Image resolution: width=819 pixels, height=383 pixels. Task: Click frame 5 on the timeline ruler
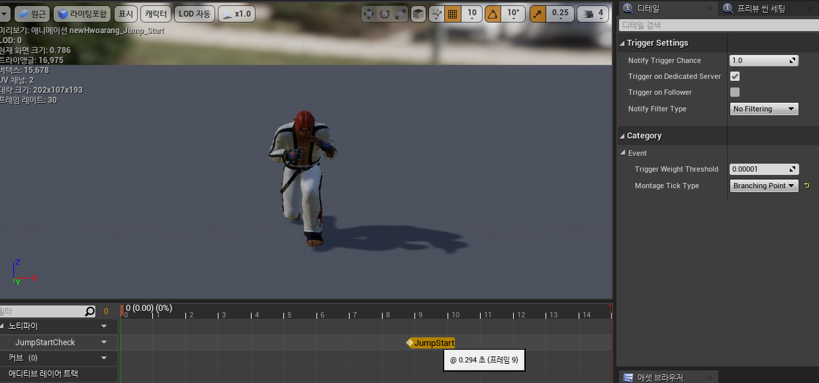[290, 315]
